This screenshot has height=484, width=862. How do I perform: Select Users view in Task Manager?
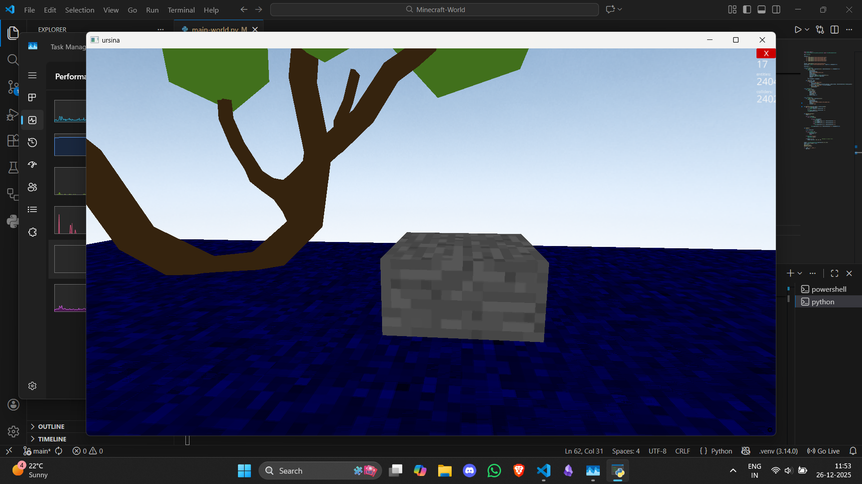(32, 187)
